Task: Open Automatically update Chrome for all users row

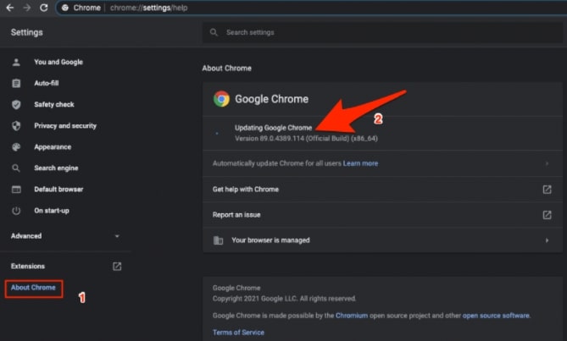Action: pos(382,163)
